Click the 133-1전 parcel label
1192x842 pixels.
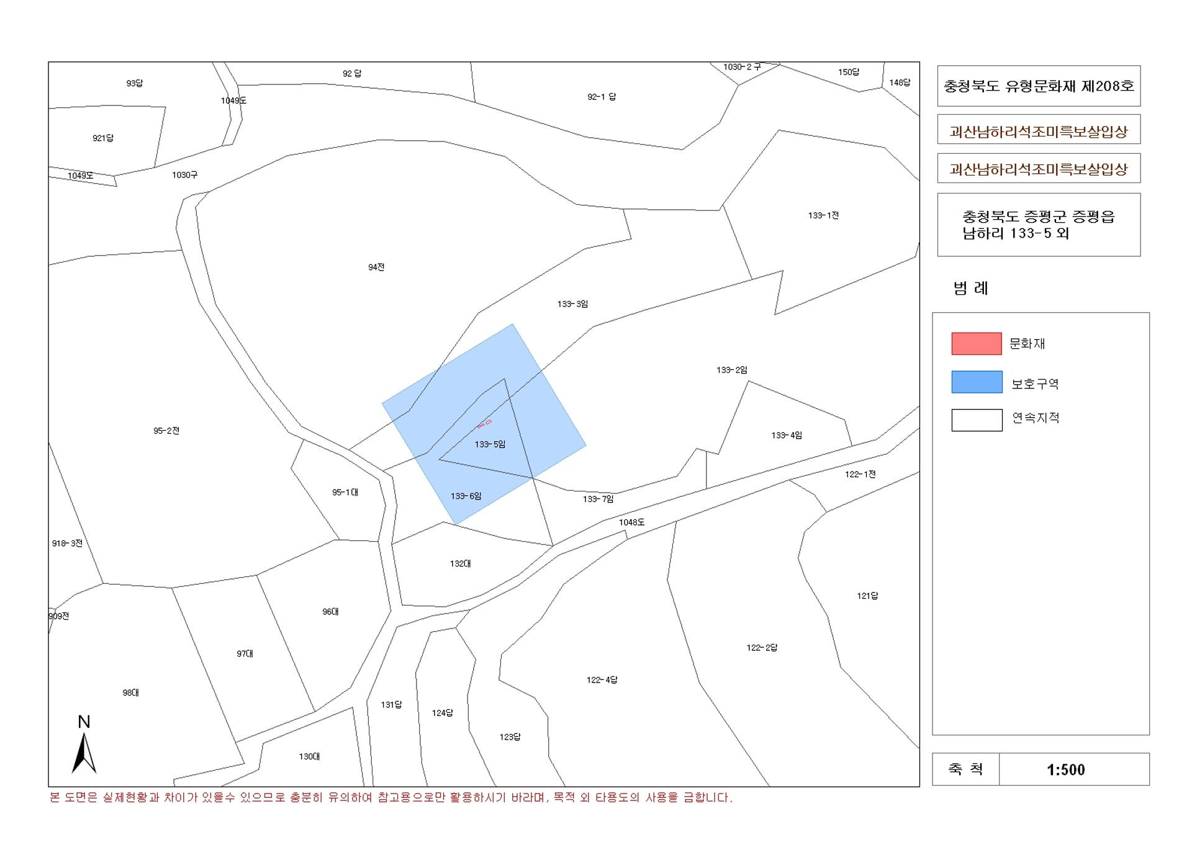(x=823, y=215)
